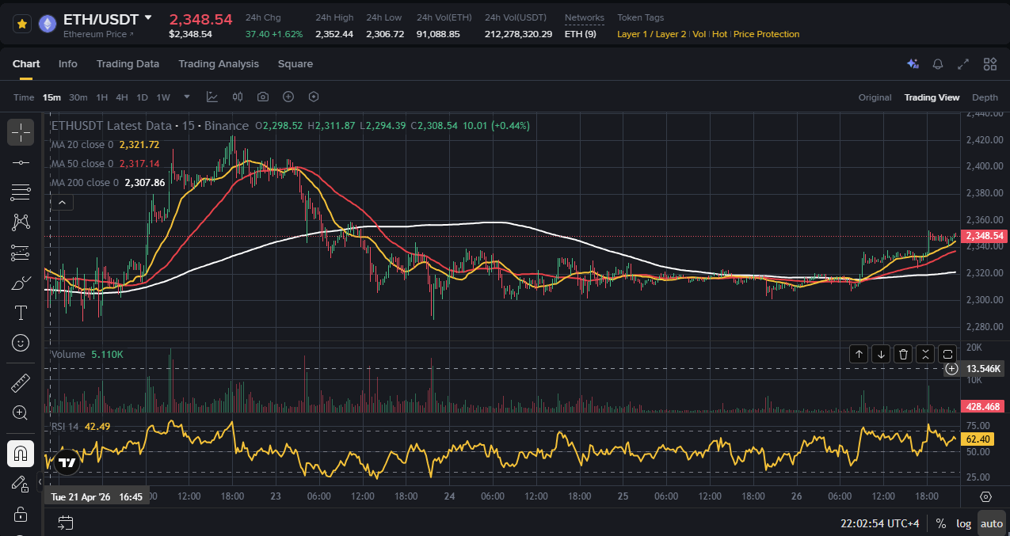Take a chart snapshot with camera icon
The width and height of the screenshot is (1010, 536).
point(263,97)
